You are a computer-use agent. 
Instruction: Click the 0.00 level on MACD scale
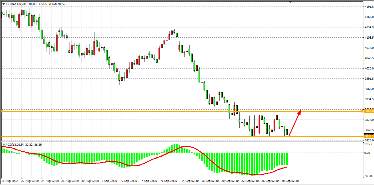click(367, 153)
